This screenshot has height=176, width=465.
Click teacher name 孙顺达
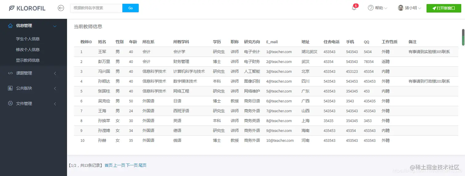point(104,81)
